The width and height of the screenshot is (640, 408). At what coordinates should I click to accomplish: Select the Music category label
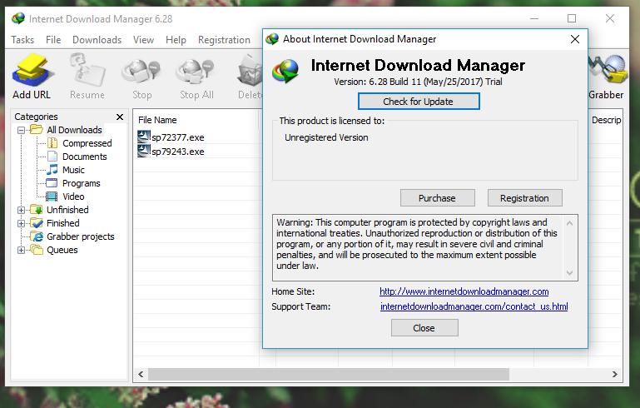click(x=73, y=170)
